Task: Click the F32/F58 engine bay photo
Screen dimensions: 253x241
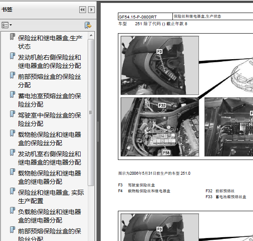Action: [160, 127]
